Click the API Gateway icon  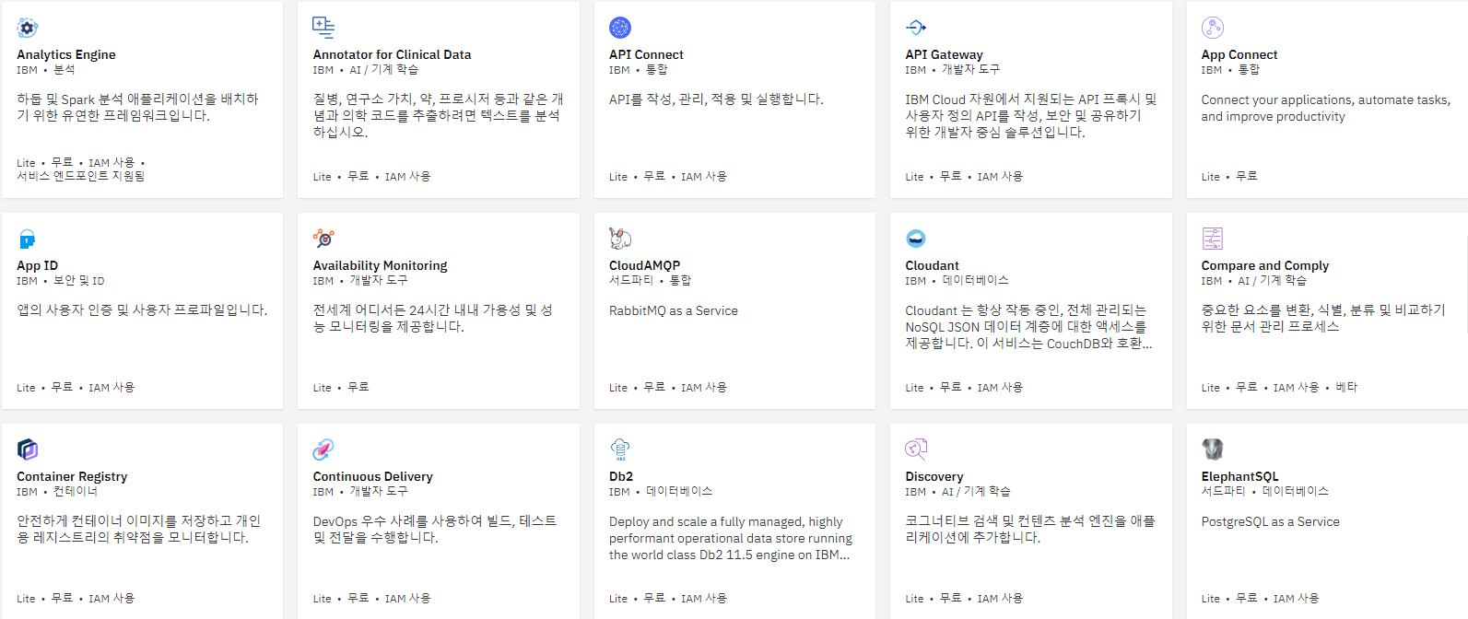916,28
